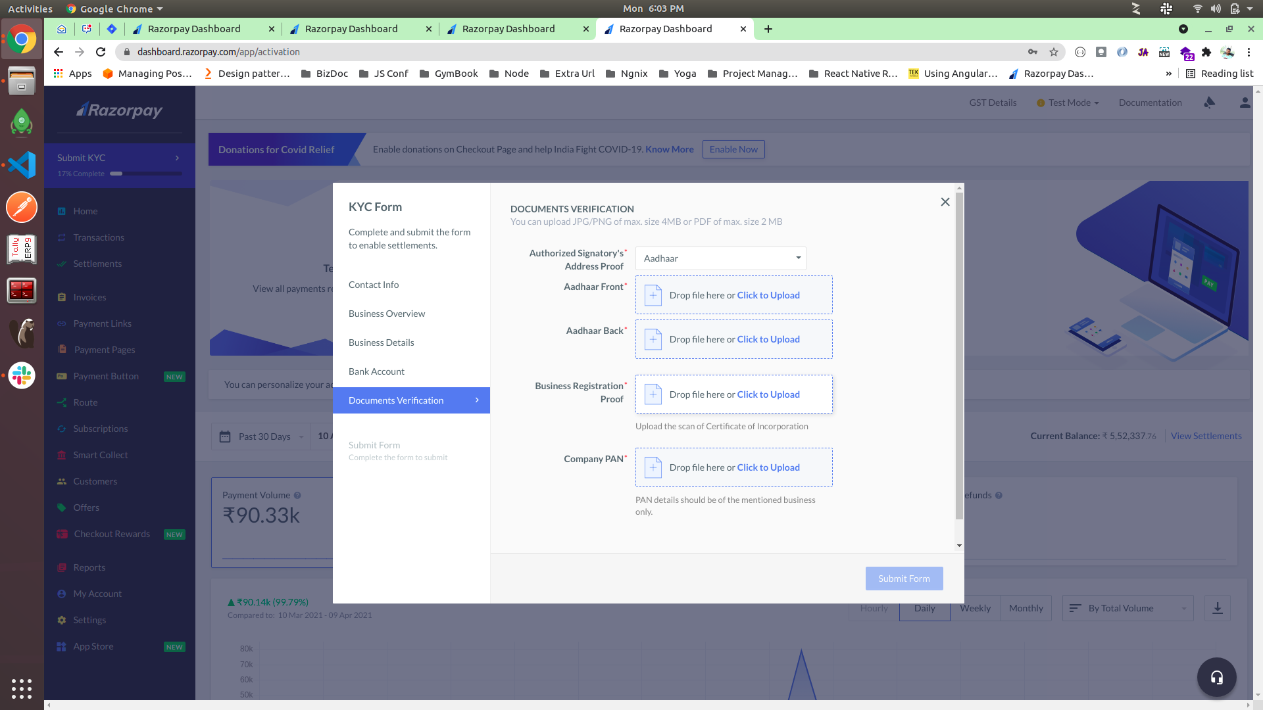This screenshot has height=710, width=1263.
Task: Select Weekly chart view
Action: 975,608
